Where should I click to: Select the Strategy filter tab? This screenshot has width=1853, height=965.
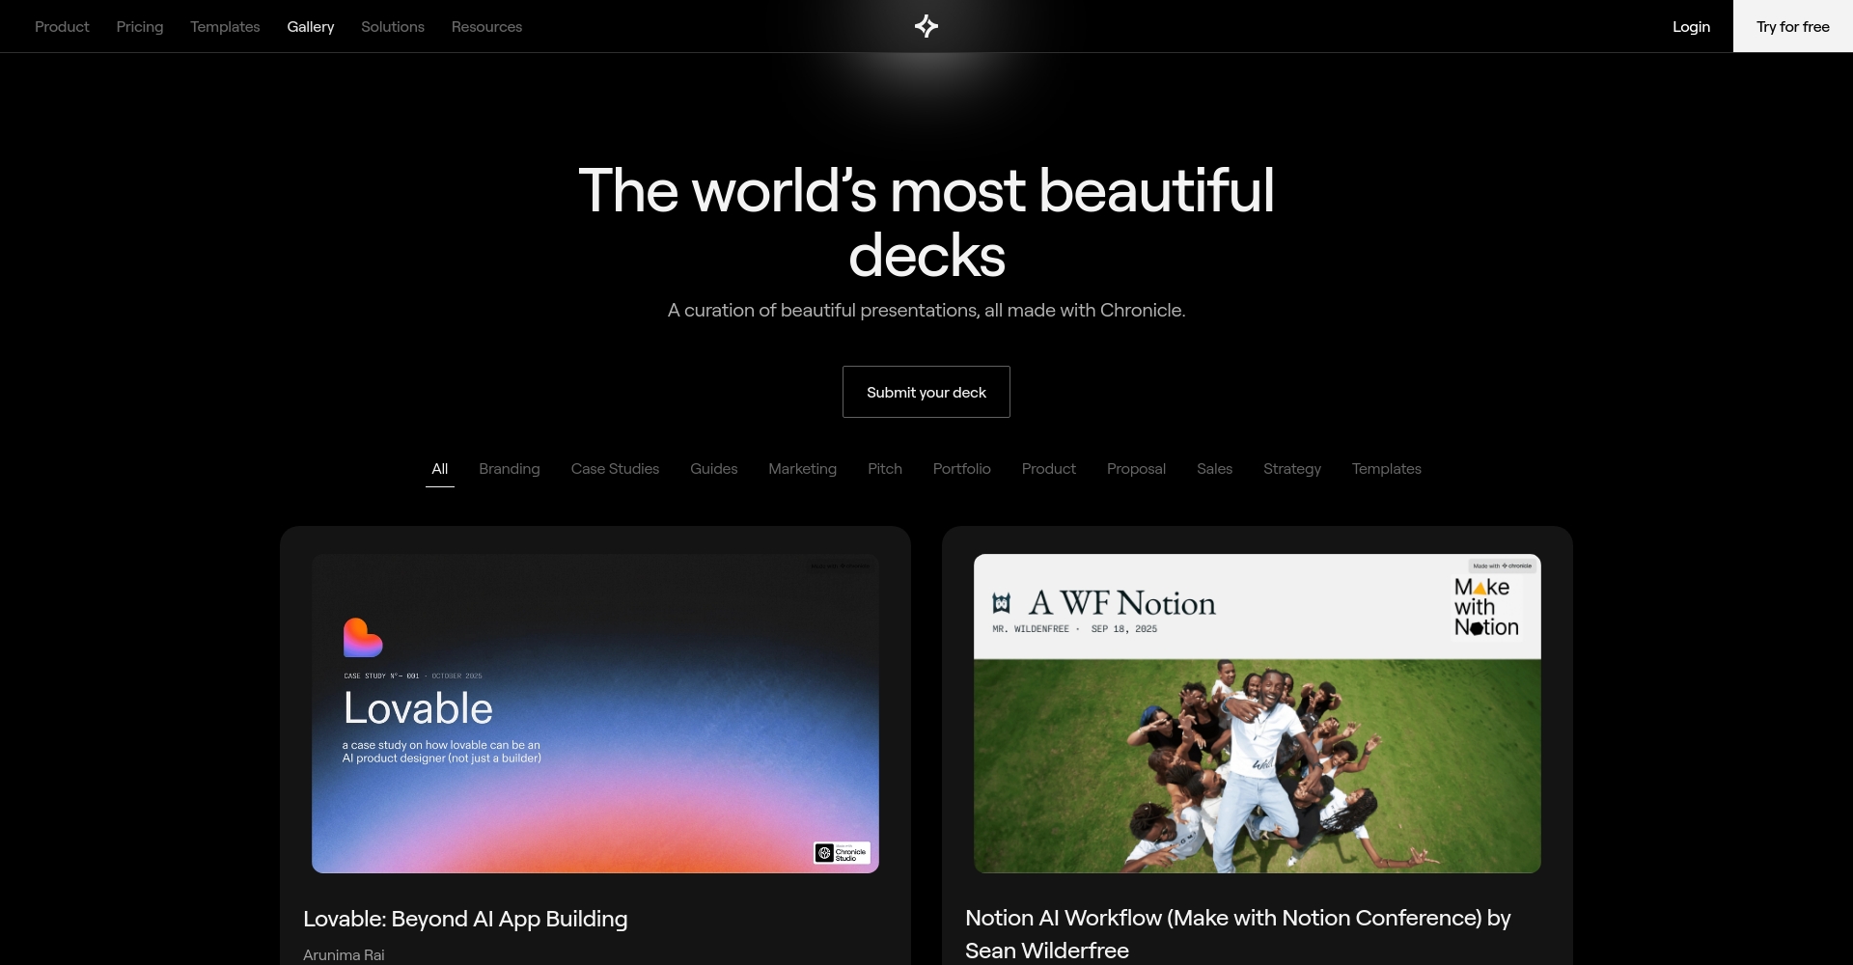click(1292, 469)
